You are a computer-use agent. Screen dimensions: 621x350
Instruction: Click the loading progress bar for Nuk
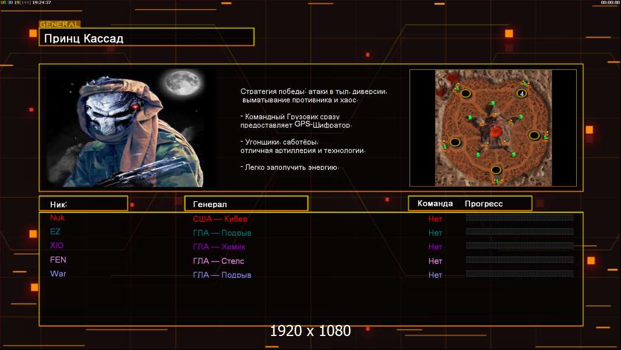click(x=520, y=217)
